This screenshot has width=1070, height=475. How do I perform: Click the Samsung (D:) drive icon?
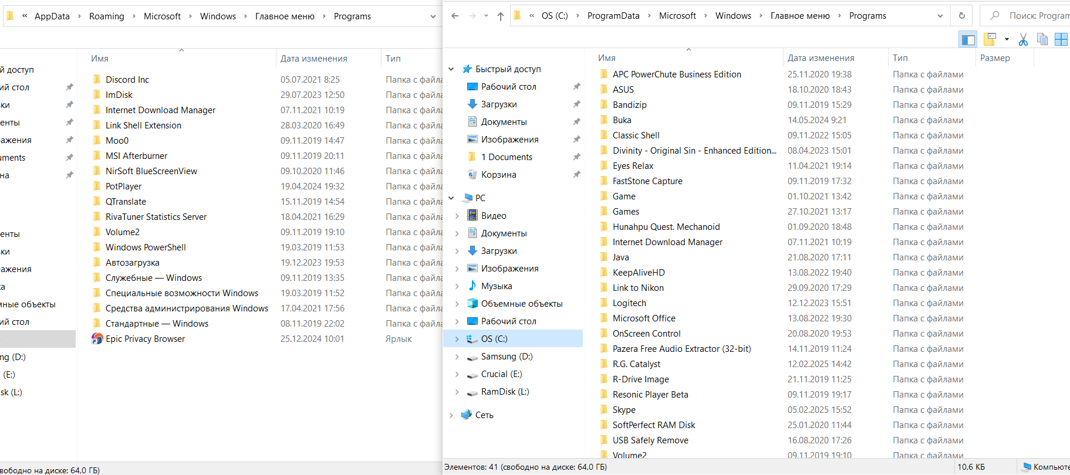click(x=472, y=357)
